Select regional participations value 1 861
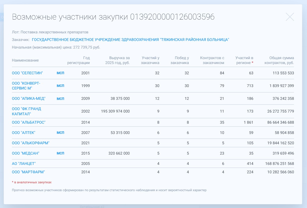This screenshot has height=208, width=307. (248, 122)
